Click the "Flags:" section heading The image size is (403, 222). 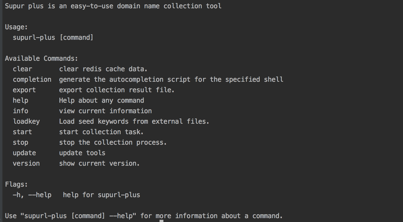tap(16, 184)
